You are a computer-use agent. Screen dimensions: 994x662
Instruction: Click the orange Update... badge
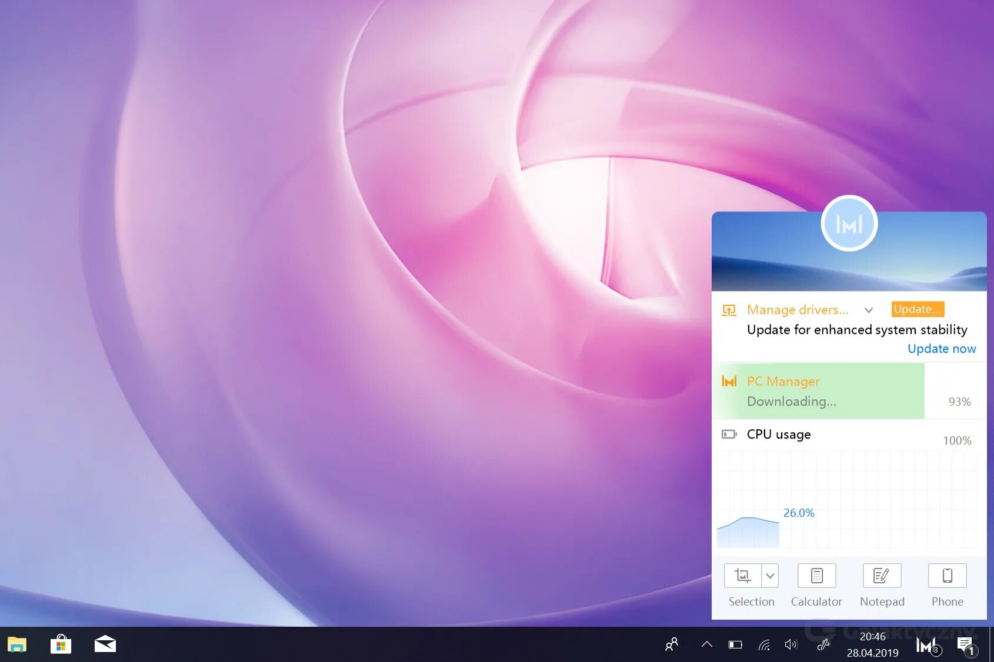coord(918,309)
